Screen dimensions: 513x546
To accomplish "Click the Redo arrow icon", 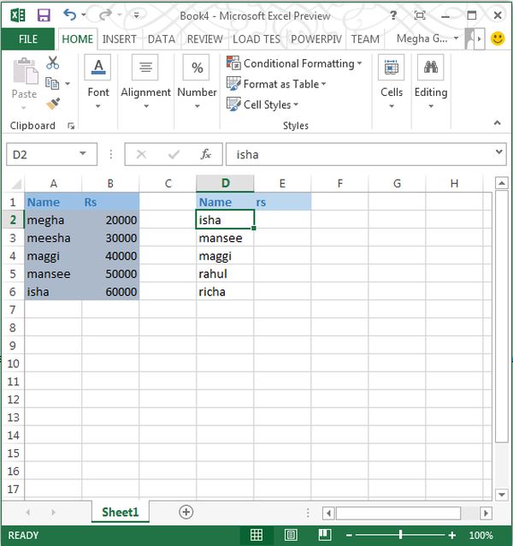I will (105, 15).
